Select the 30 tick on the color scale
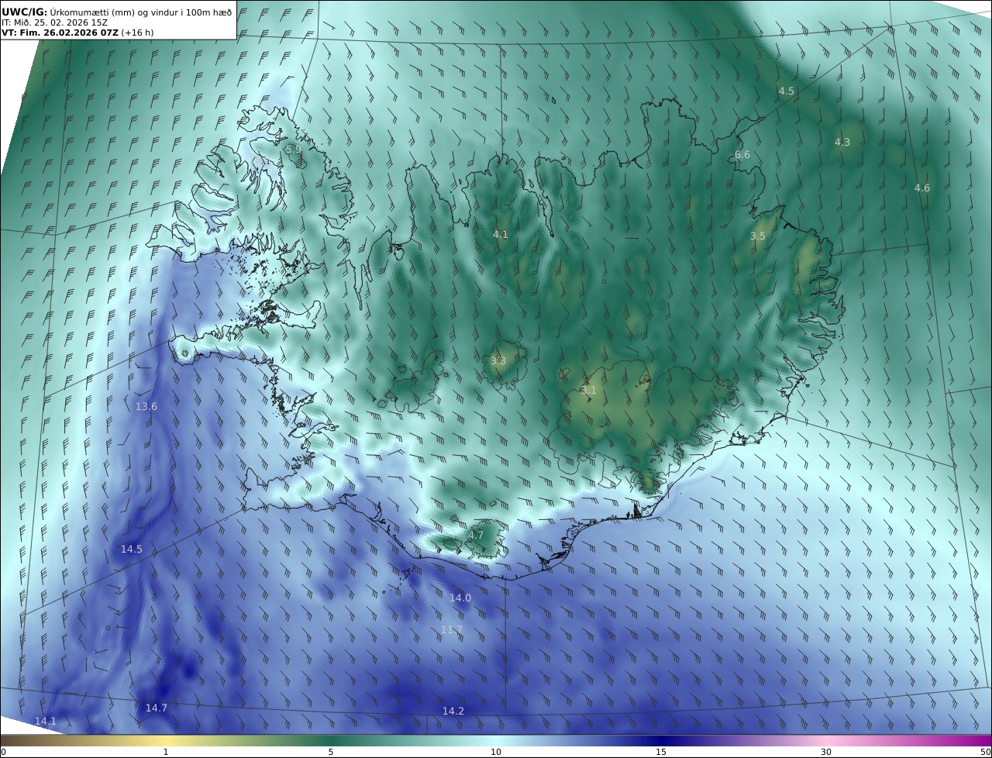This screenshot has height=758, width=992. (x=826, y=752)
